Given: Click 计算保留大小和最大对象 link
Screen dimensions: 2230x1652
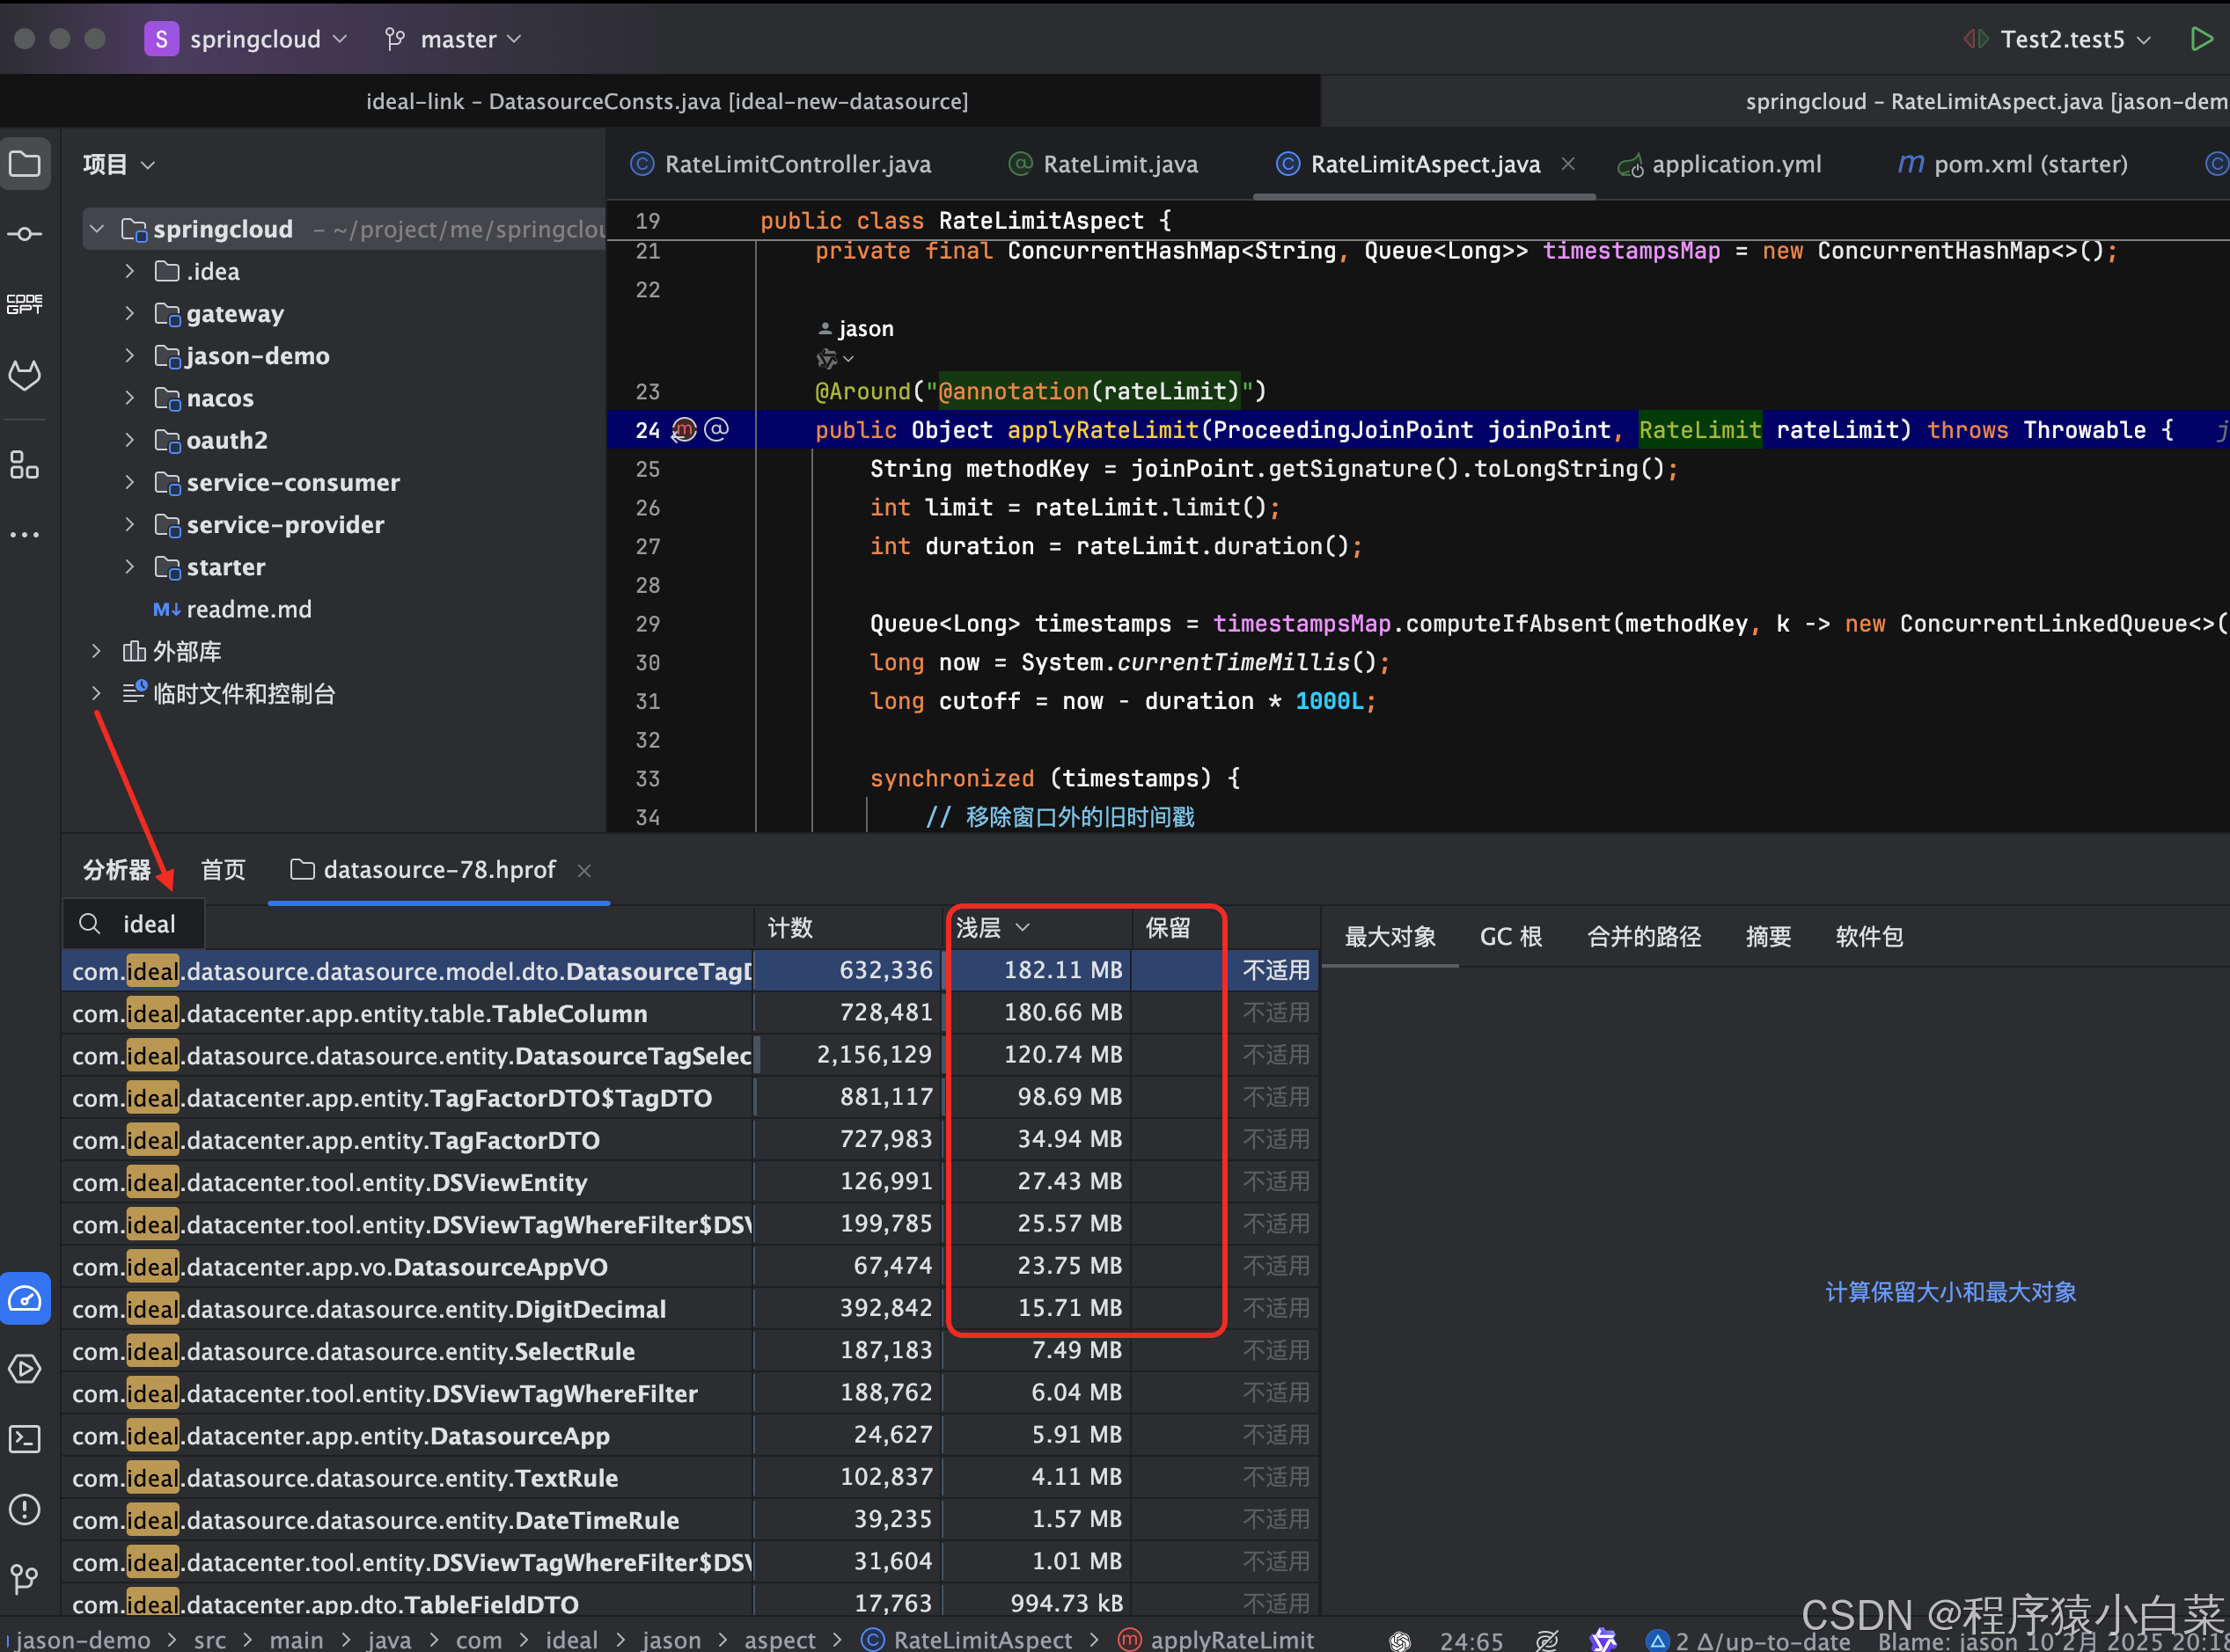Looking at the screenshot, I should click(x=1950, y=1292).
